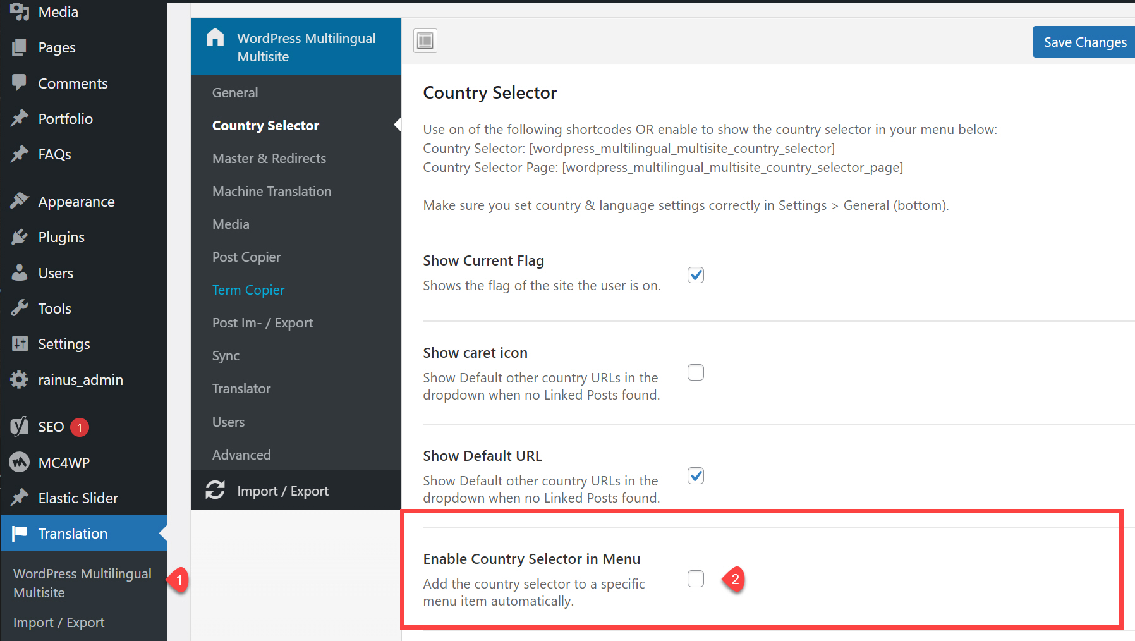Click the Show Default URL label
This screenshot has height=641, width=1135.
482,456
